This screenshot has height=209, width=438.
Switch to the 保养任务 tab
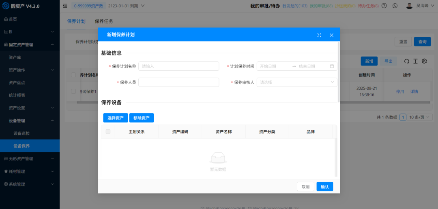pos(104,21)
